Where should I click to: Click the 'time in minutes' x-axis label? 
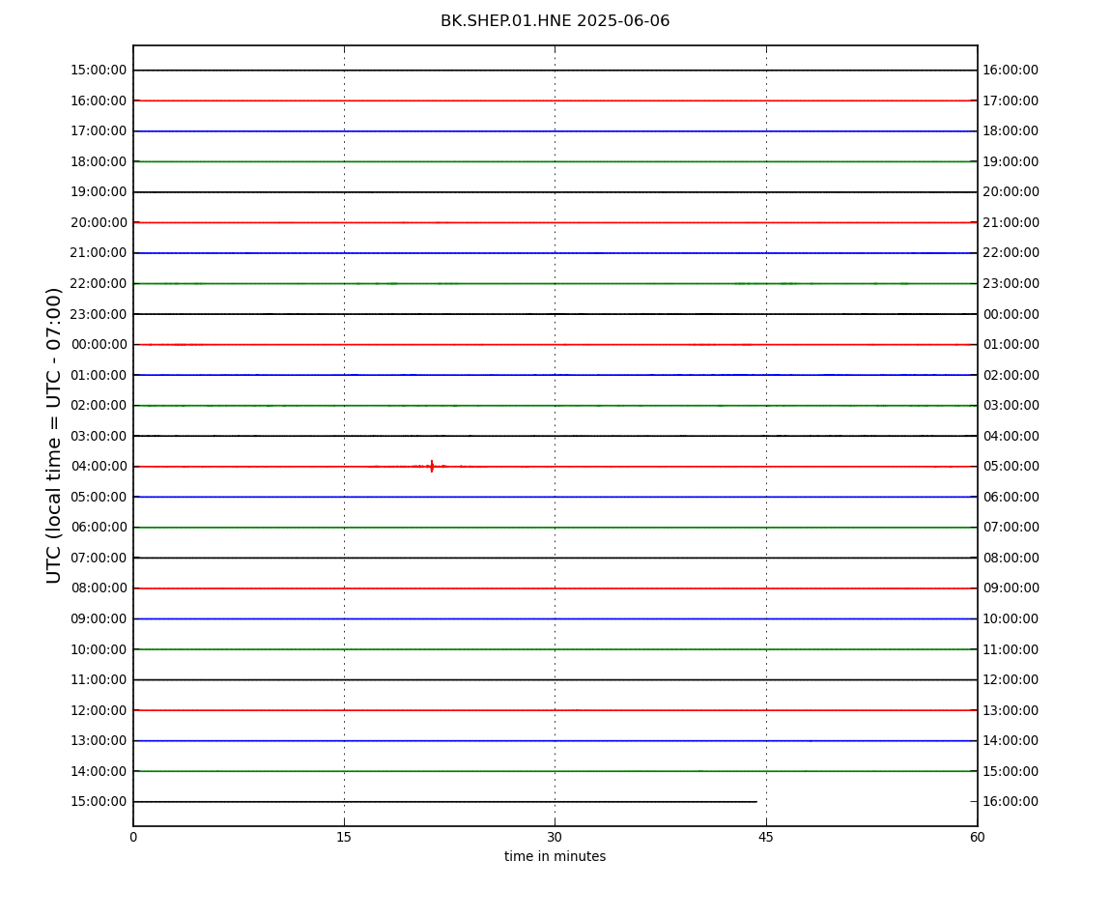pos(555,856)
